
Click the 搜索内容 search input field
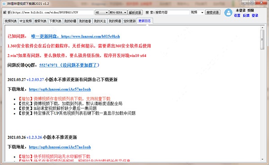coord(172,13)
